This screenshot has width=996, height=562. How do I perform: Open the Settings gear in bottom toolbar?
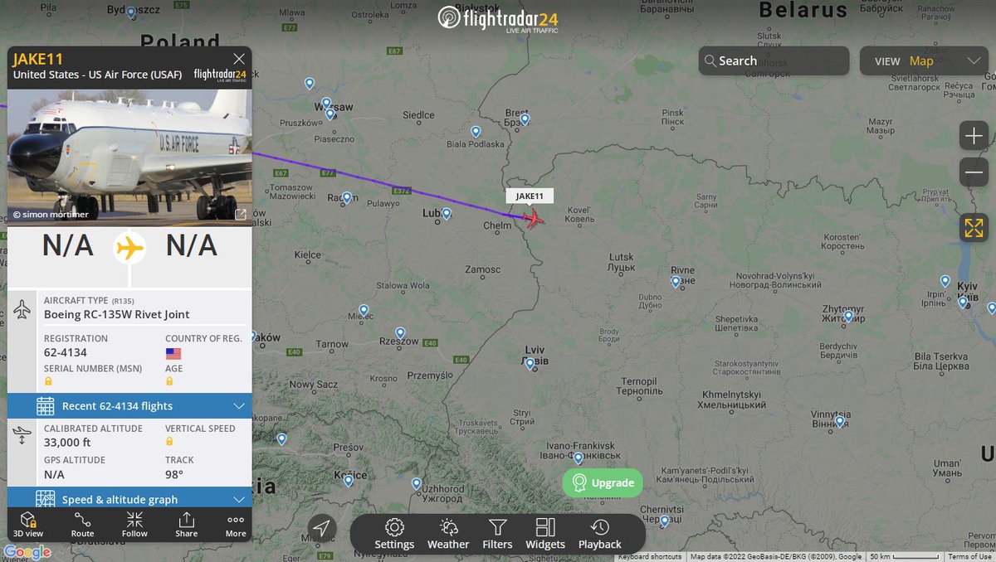[x=394, y=534]
